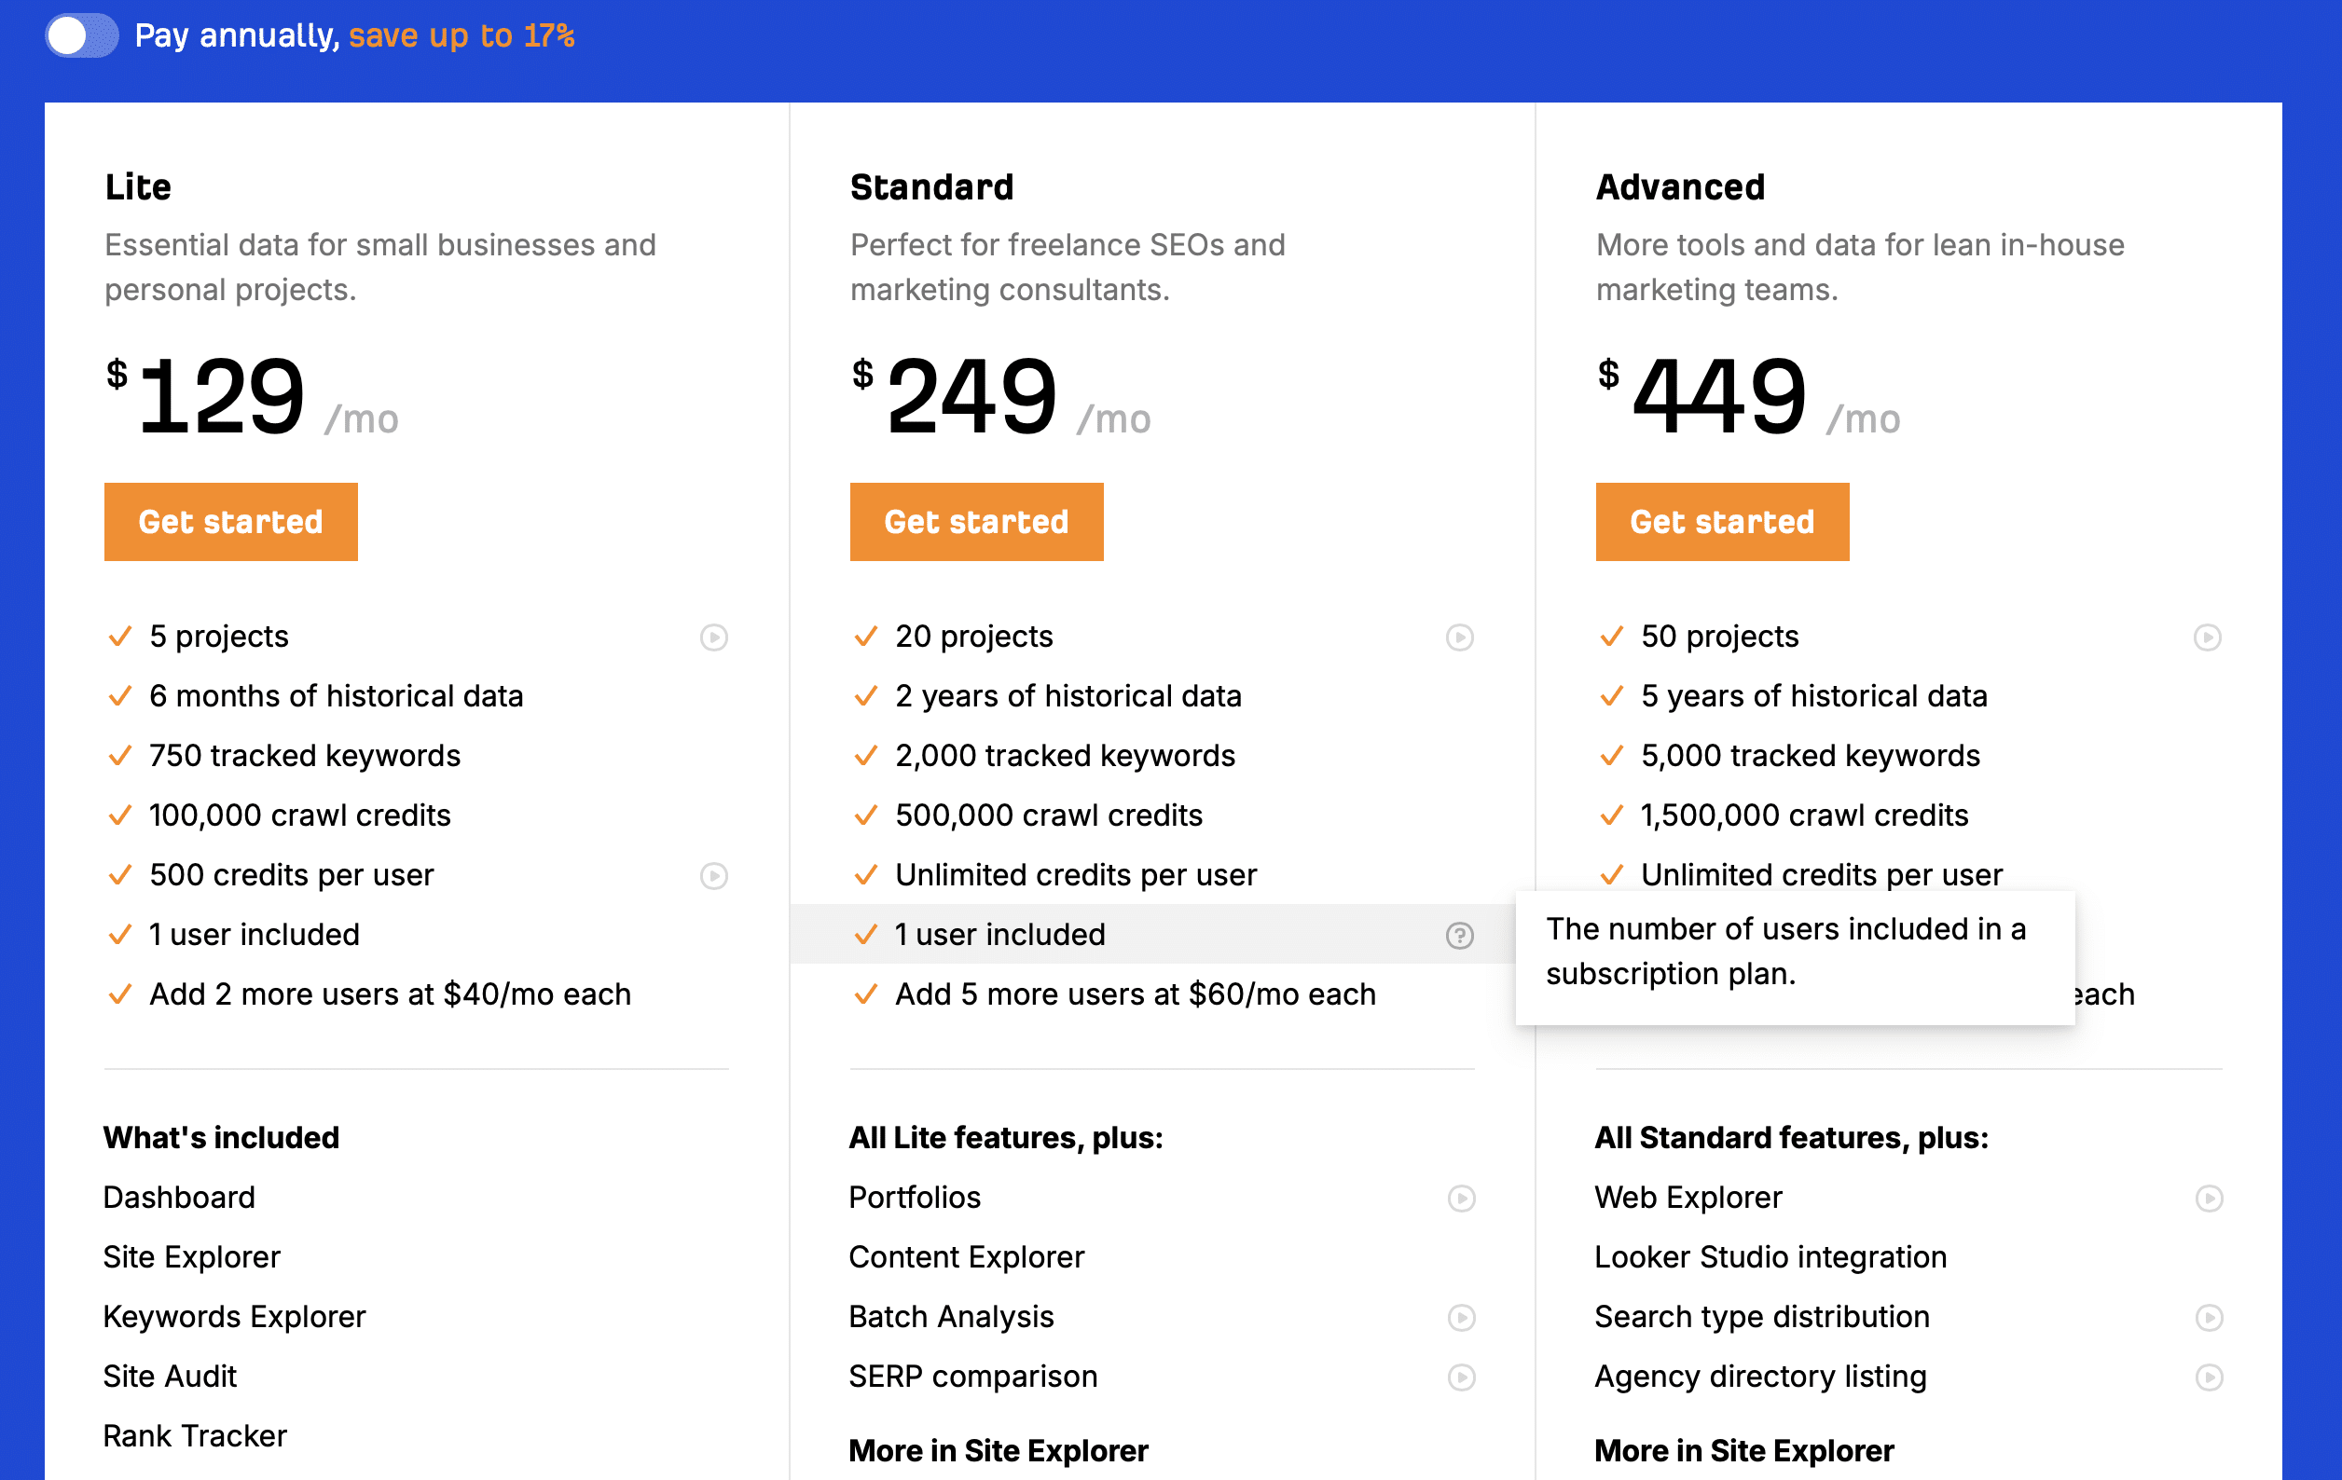Play the Batch Analysis feature video

(1462, 1319)
